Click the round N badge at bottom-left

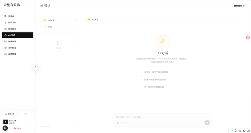click(5, 128)
